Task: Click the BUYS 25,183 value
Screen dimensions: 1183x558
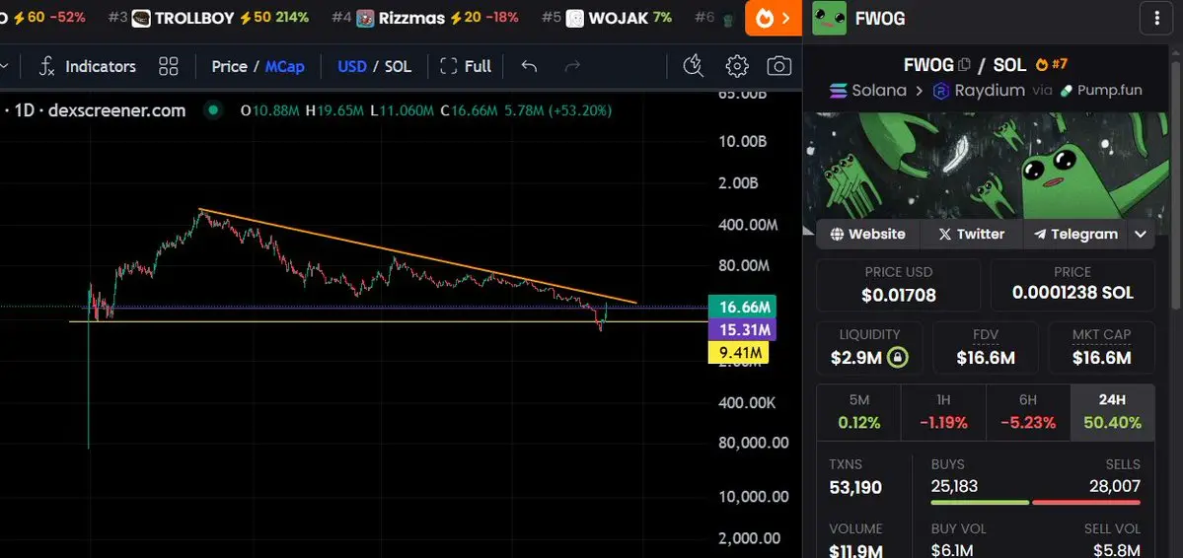Action: coord(954,486)
